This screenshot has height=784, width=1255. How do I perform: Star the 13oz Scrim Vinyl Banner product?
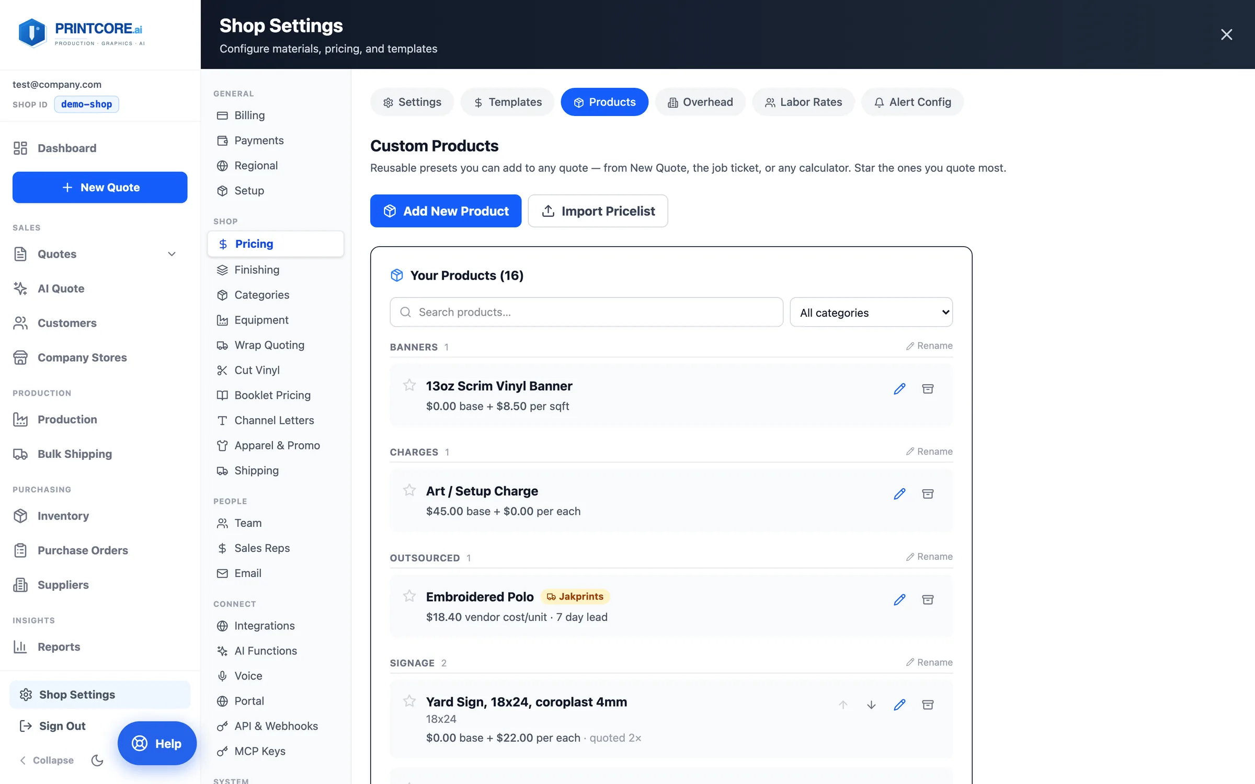pos(409,385)
